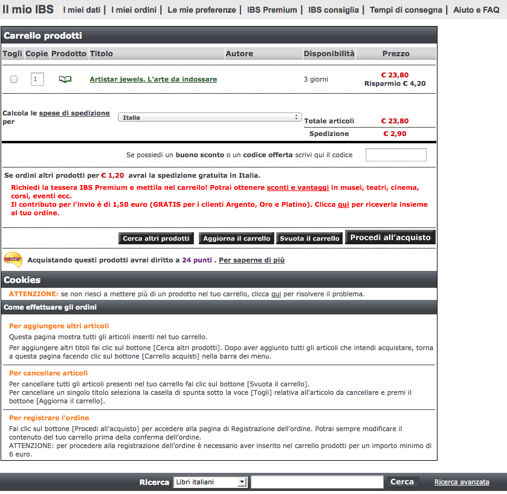Focus the bottom Ricerca text field
This screenshot has width=507, height=494.
[317, 482]
